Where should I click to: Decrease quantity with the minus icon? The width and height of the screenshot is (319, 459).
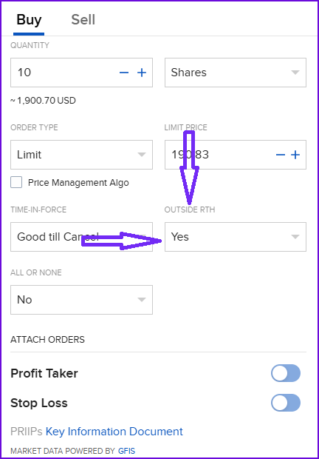coord(124,73)
